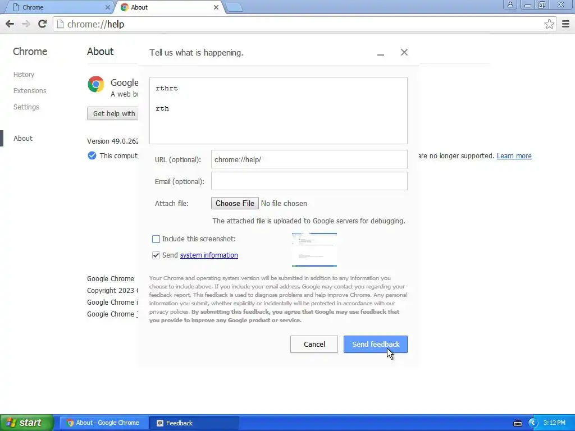Click the page icon in address bar
This screenshot has height=431, width=575.
[x=60, y=24]
